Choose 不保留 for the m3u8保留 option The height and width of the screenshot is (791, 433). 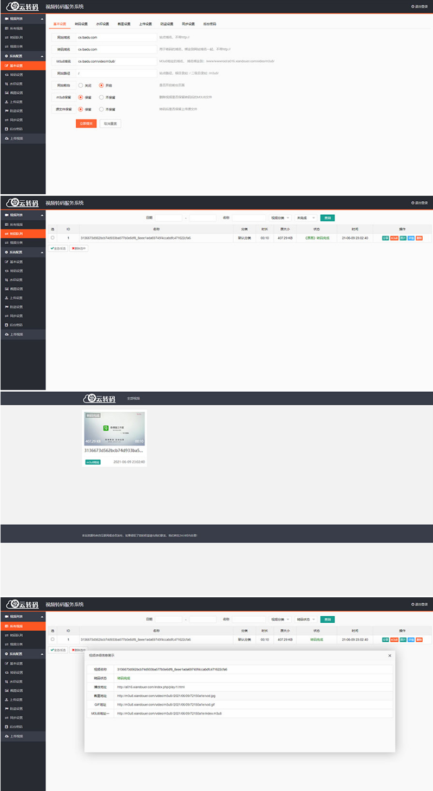click(101, 97)
